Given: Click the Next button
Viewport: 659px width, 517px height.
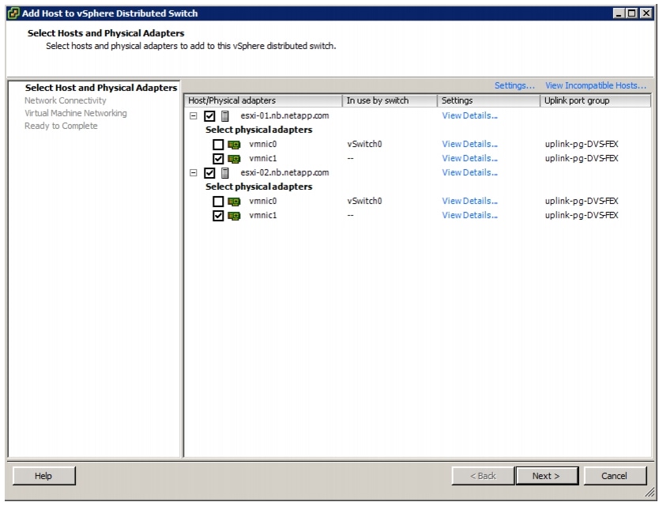Looking at the screenshot, I should pyautogui.click(x=546, y=476).
